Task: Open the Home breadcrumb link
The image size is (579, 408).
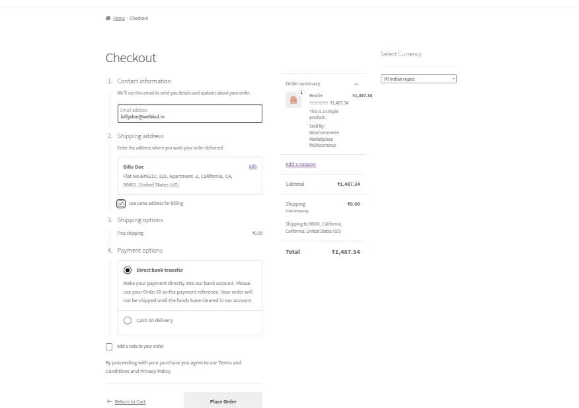Action: point(119,18)
